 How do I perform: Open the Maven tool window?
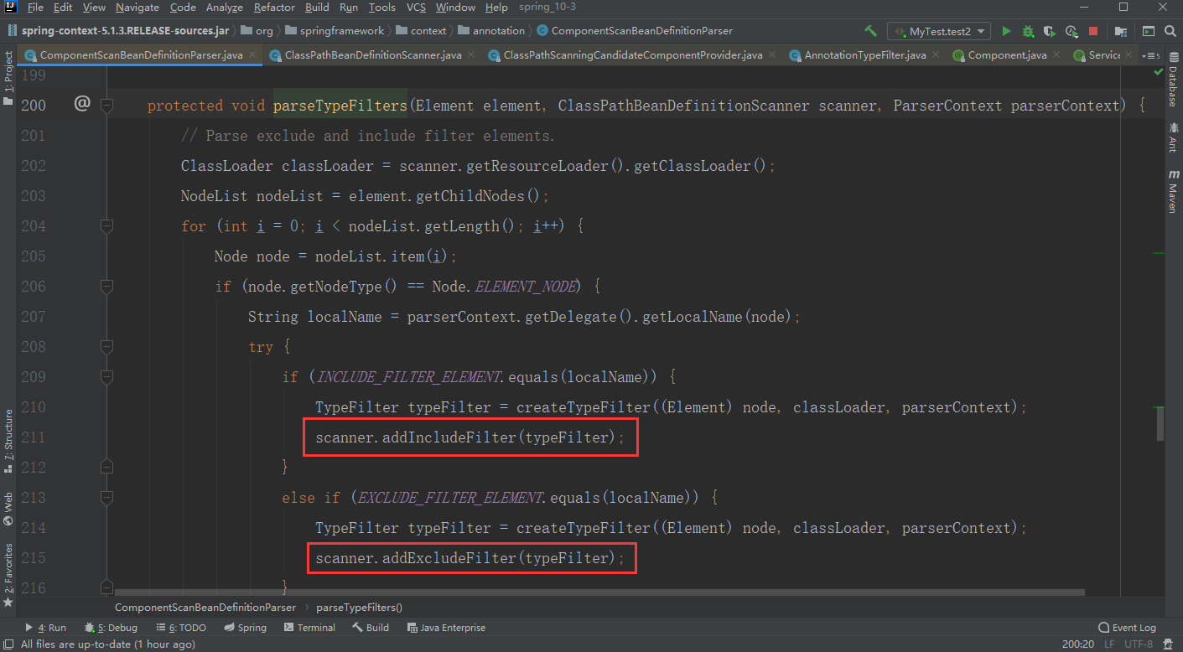[x=1173, y=191]
